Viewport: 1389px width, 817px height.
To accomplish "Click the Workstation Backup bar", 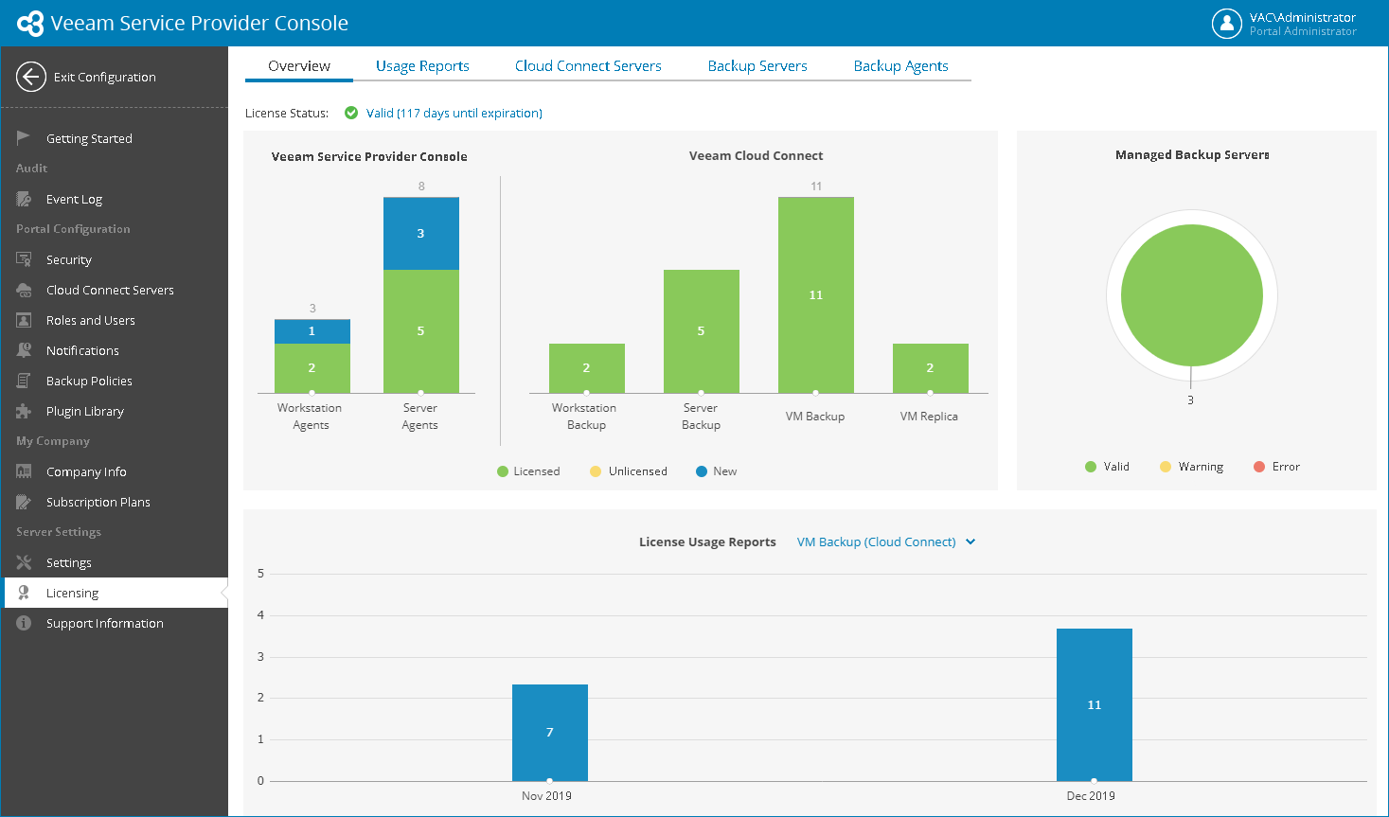I will 586,368.
